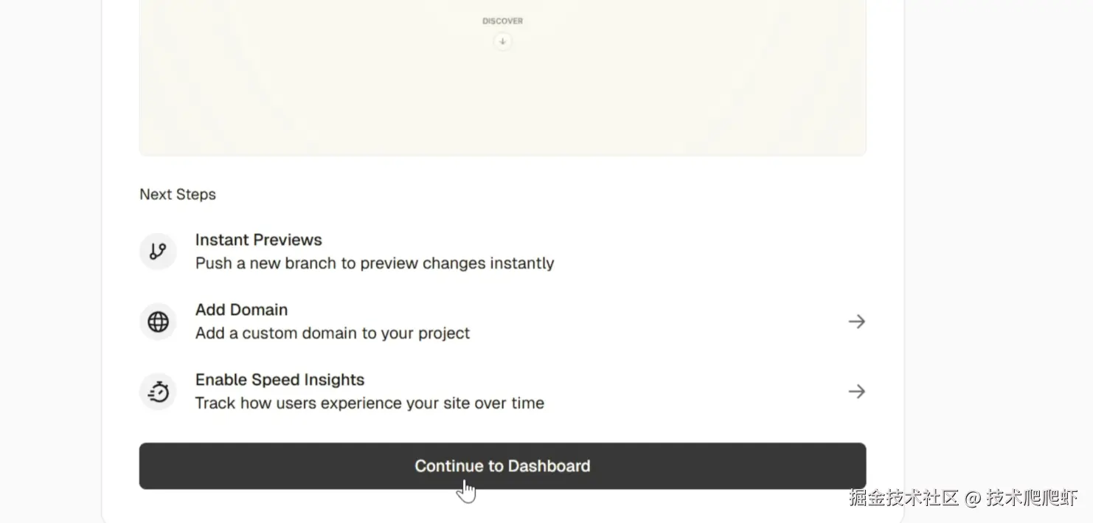Select the Instant Previews title
1093x523 pixels.
[258, 240]
